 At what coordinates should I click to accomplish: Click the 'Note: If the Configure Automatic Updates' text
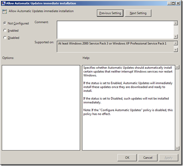(128, 112)
